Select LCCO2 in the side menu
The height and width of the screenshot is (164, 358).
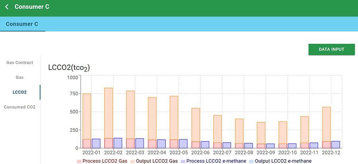click(x=19, y=92)
